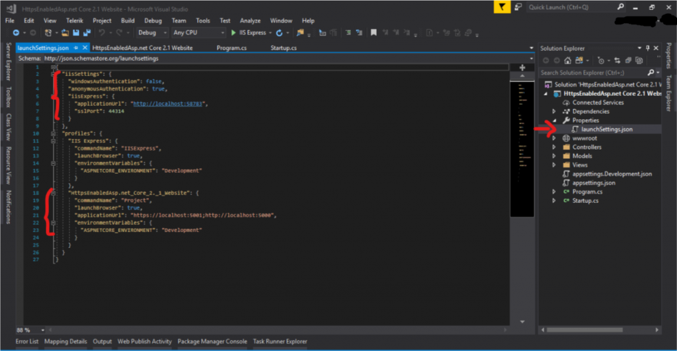Open the Telerik menu

(74, 20)
